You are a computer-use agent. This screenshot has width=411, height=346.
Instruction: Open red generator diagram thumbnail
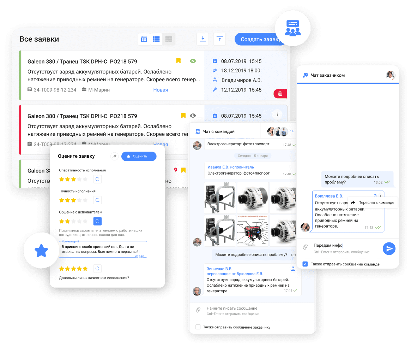[x=253, y=230]
